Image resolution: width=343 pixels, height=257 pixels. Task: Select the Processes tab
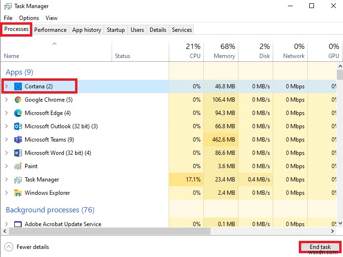[17, 29]
